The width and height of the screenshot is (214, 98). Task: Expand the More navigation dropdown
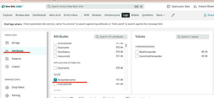tap(161, 15)
